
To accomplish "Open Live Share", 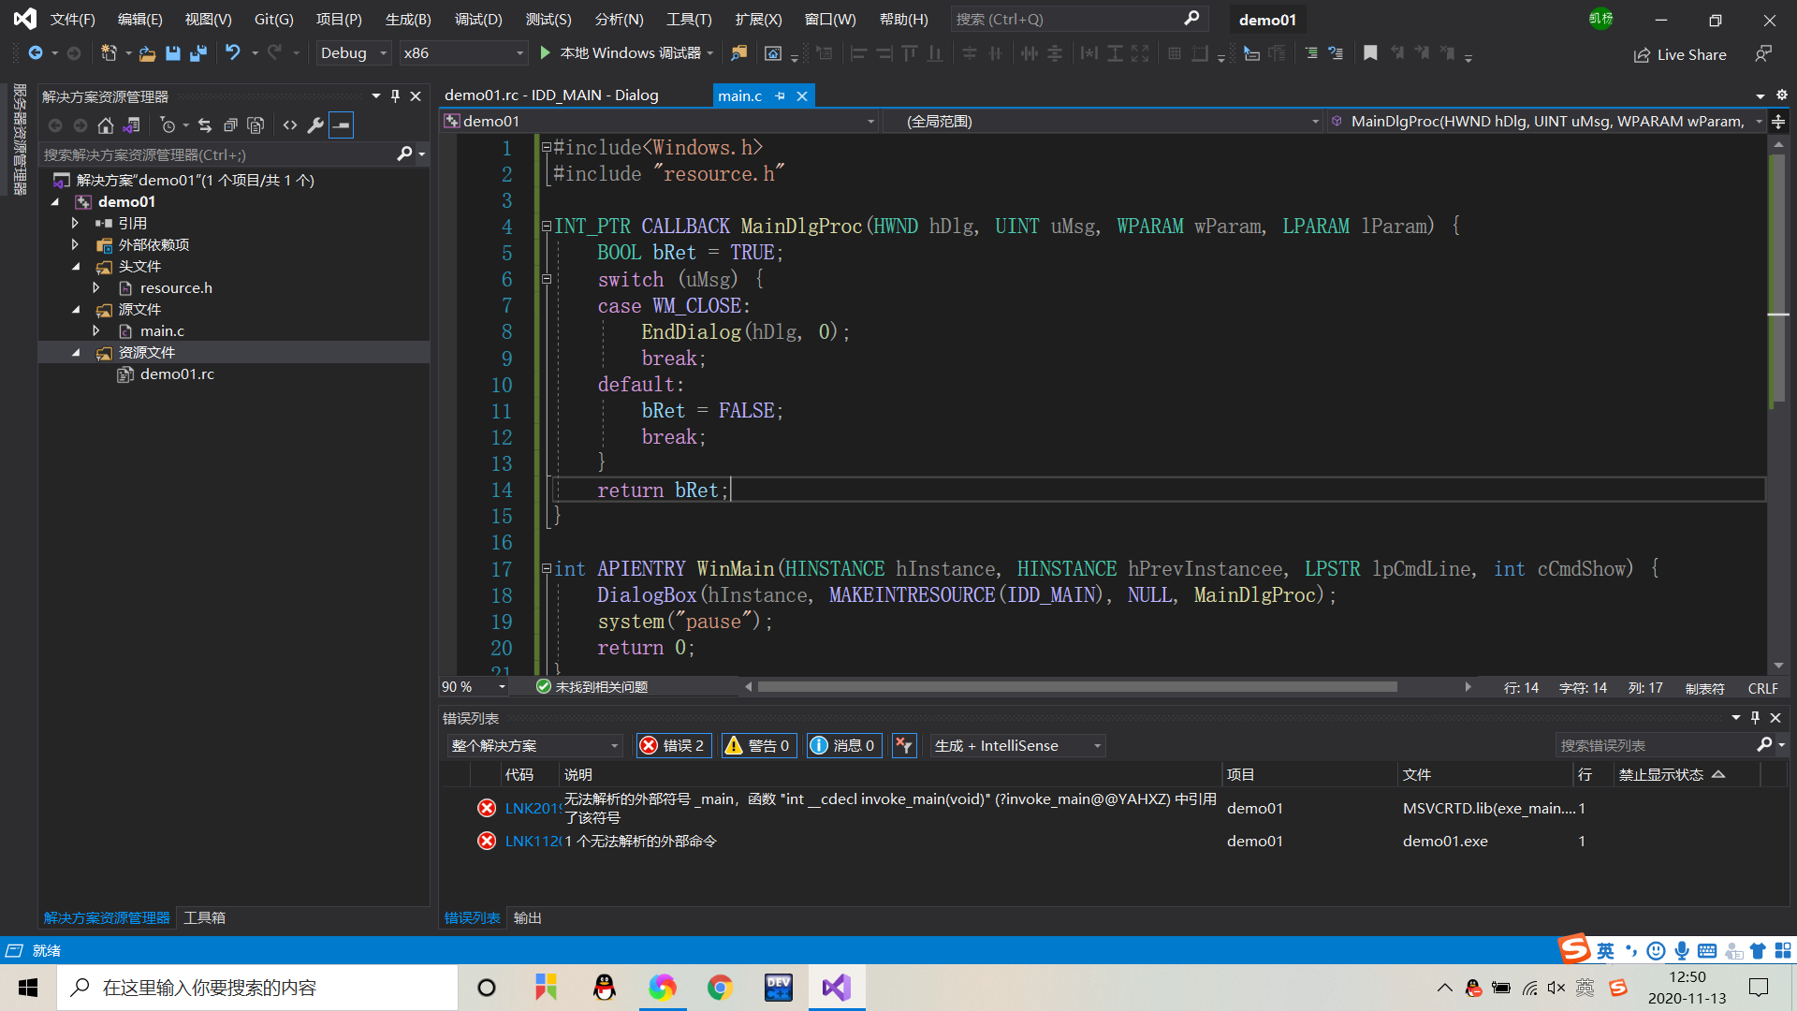I will 1680,55.
